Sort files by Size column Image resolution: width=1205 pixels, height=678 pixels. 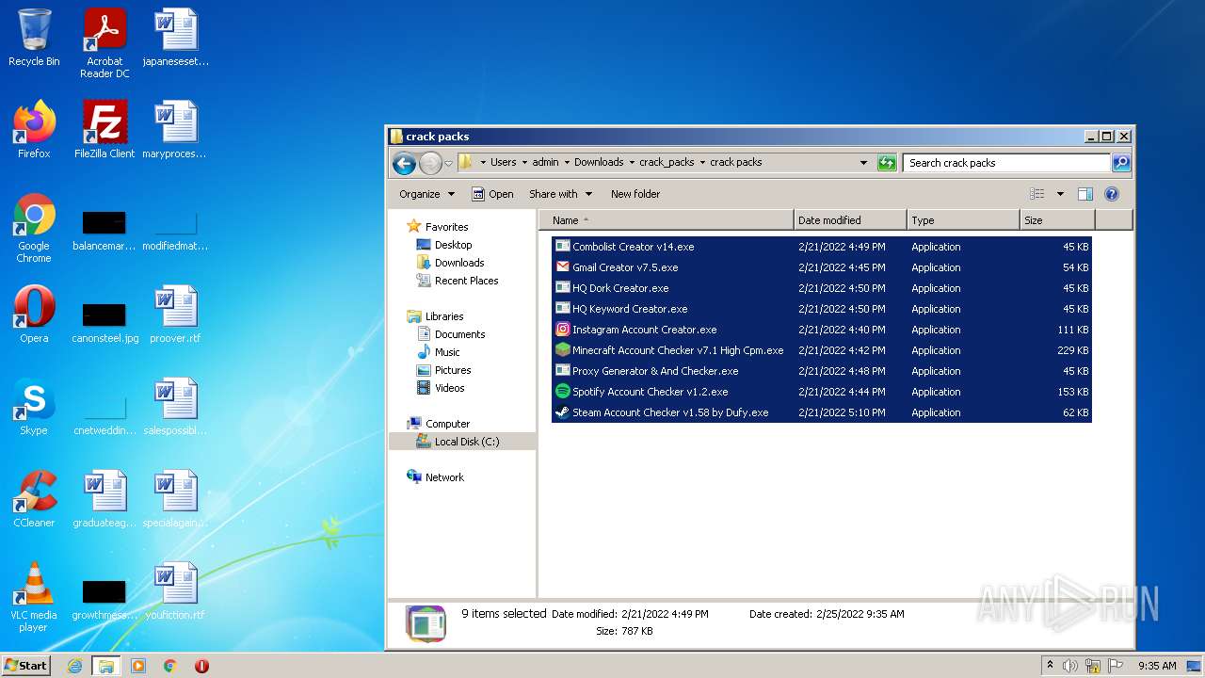tap(1058, 220)
